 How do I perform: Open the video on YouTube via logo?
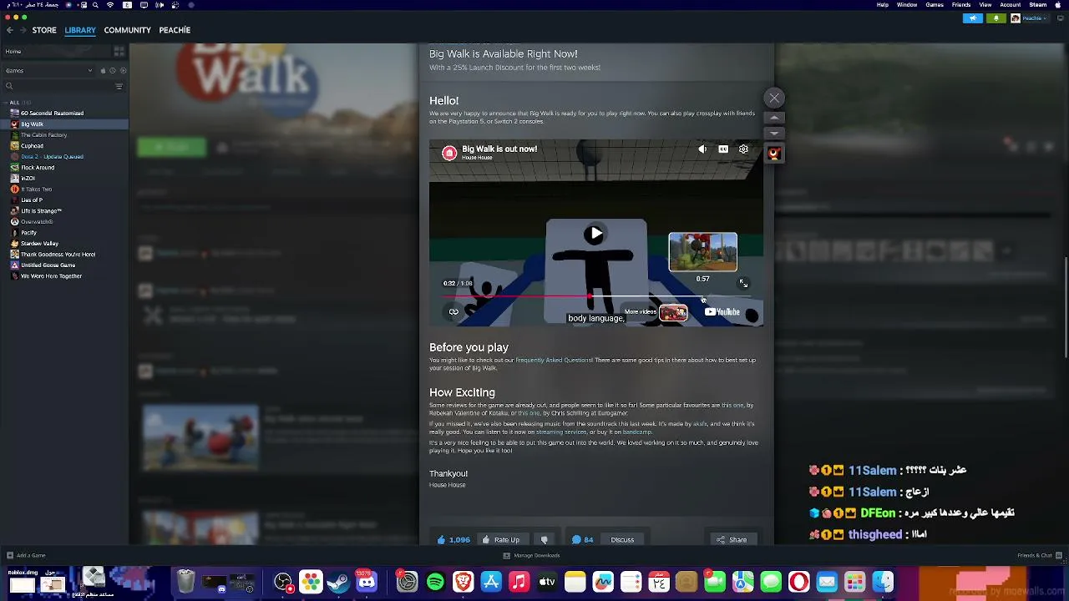tap(722, 312)
